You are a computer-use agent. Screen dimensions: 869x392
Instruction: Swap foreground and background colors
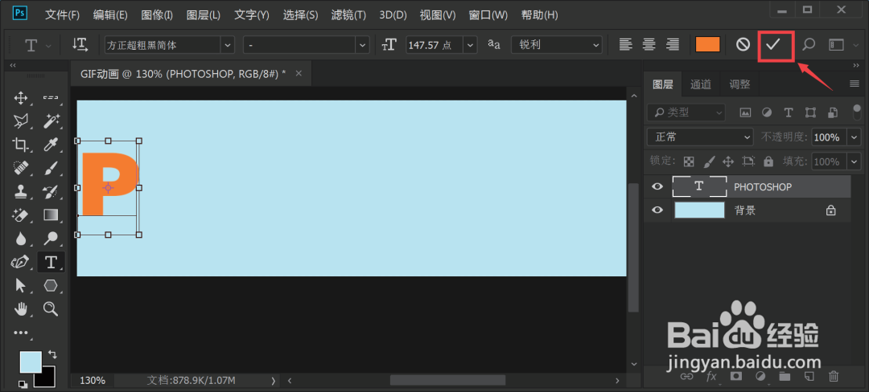click(x=52, y=354)
